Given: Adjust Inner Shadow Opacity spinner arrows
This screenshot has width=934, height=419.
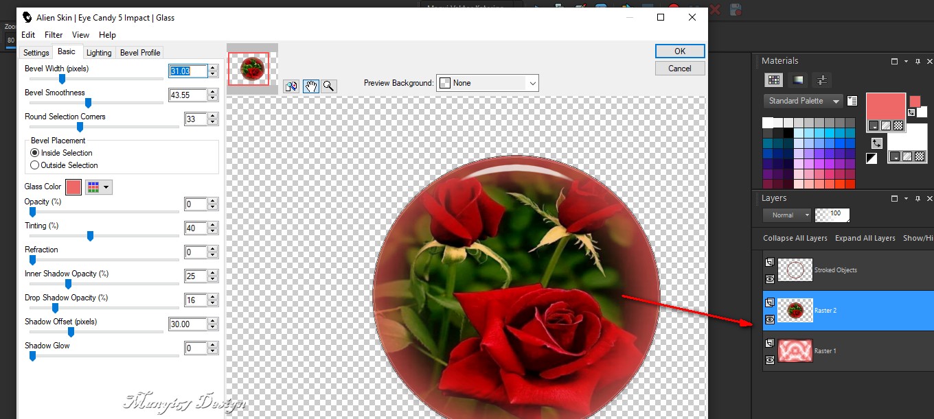Looking at the screenshot, I should point(213,276).
